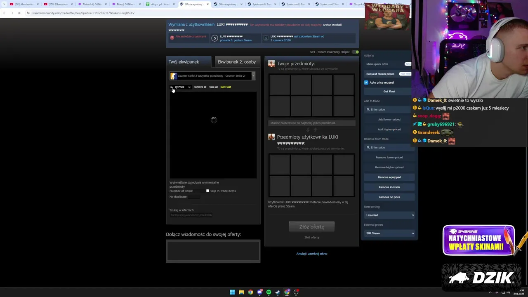Click the trade offer message text box
The width and height of the screenshot is (528, 297).
click(x=213, y=251)
